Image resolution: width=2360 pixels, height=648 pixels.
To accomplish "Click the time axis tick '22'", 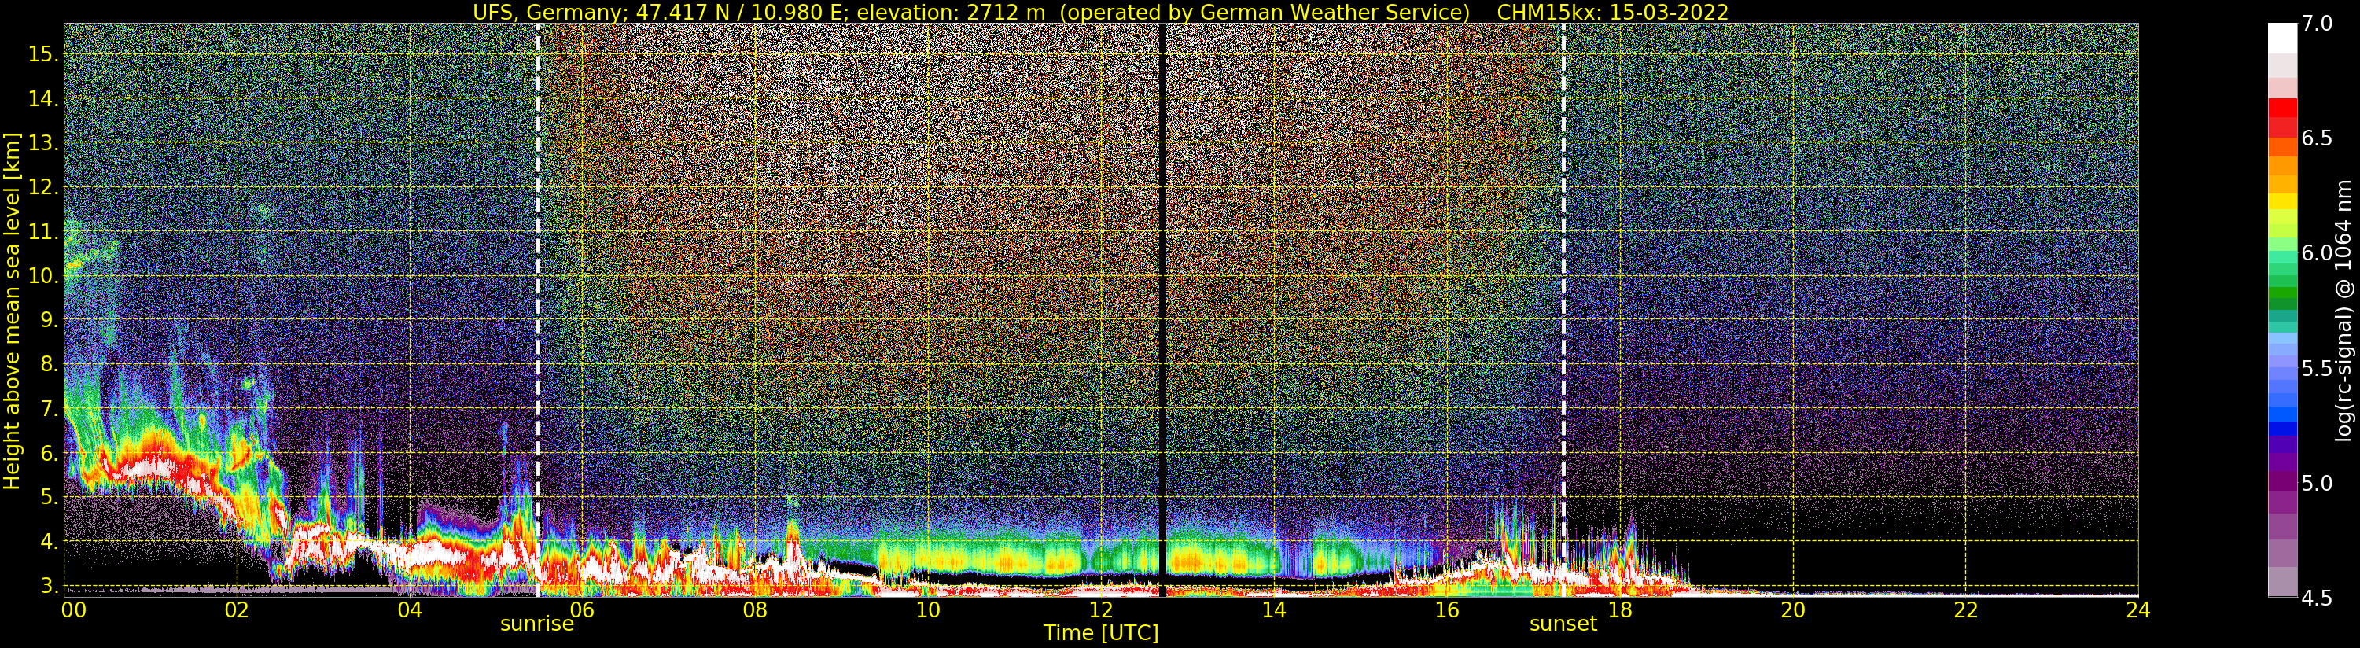I will [x=1966, y=610].
